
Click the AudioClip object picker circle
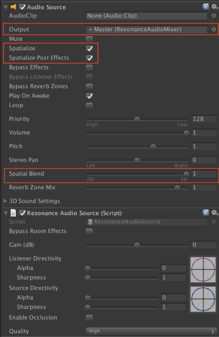(x=214, y=16)
